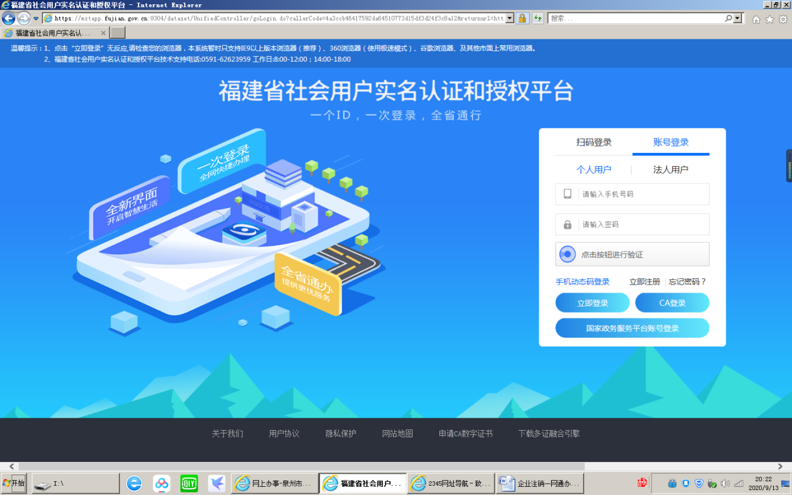
Task: Click the 立即登录 button
Action: 592,303
